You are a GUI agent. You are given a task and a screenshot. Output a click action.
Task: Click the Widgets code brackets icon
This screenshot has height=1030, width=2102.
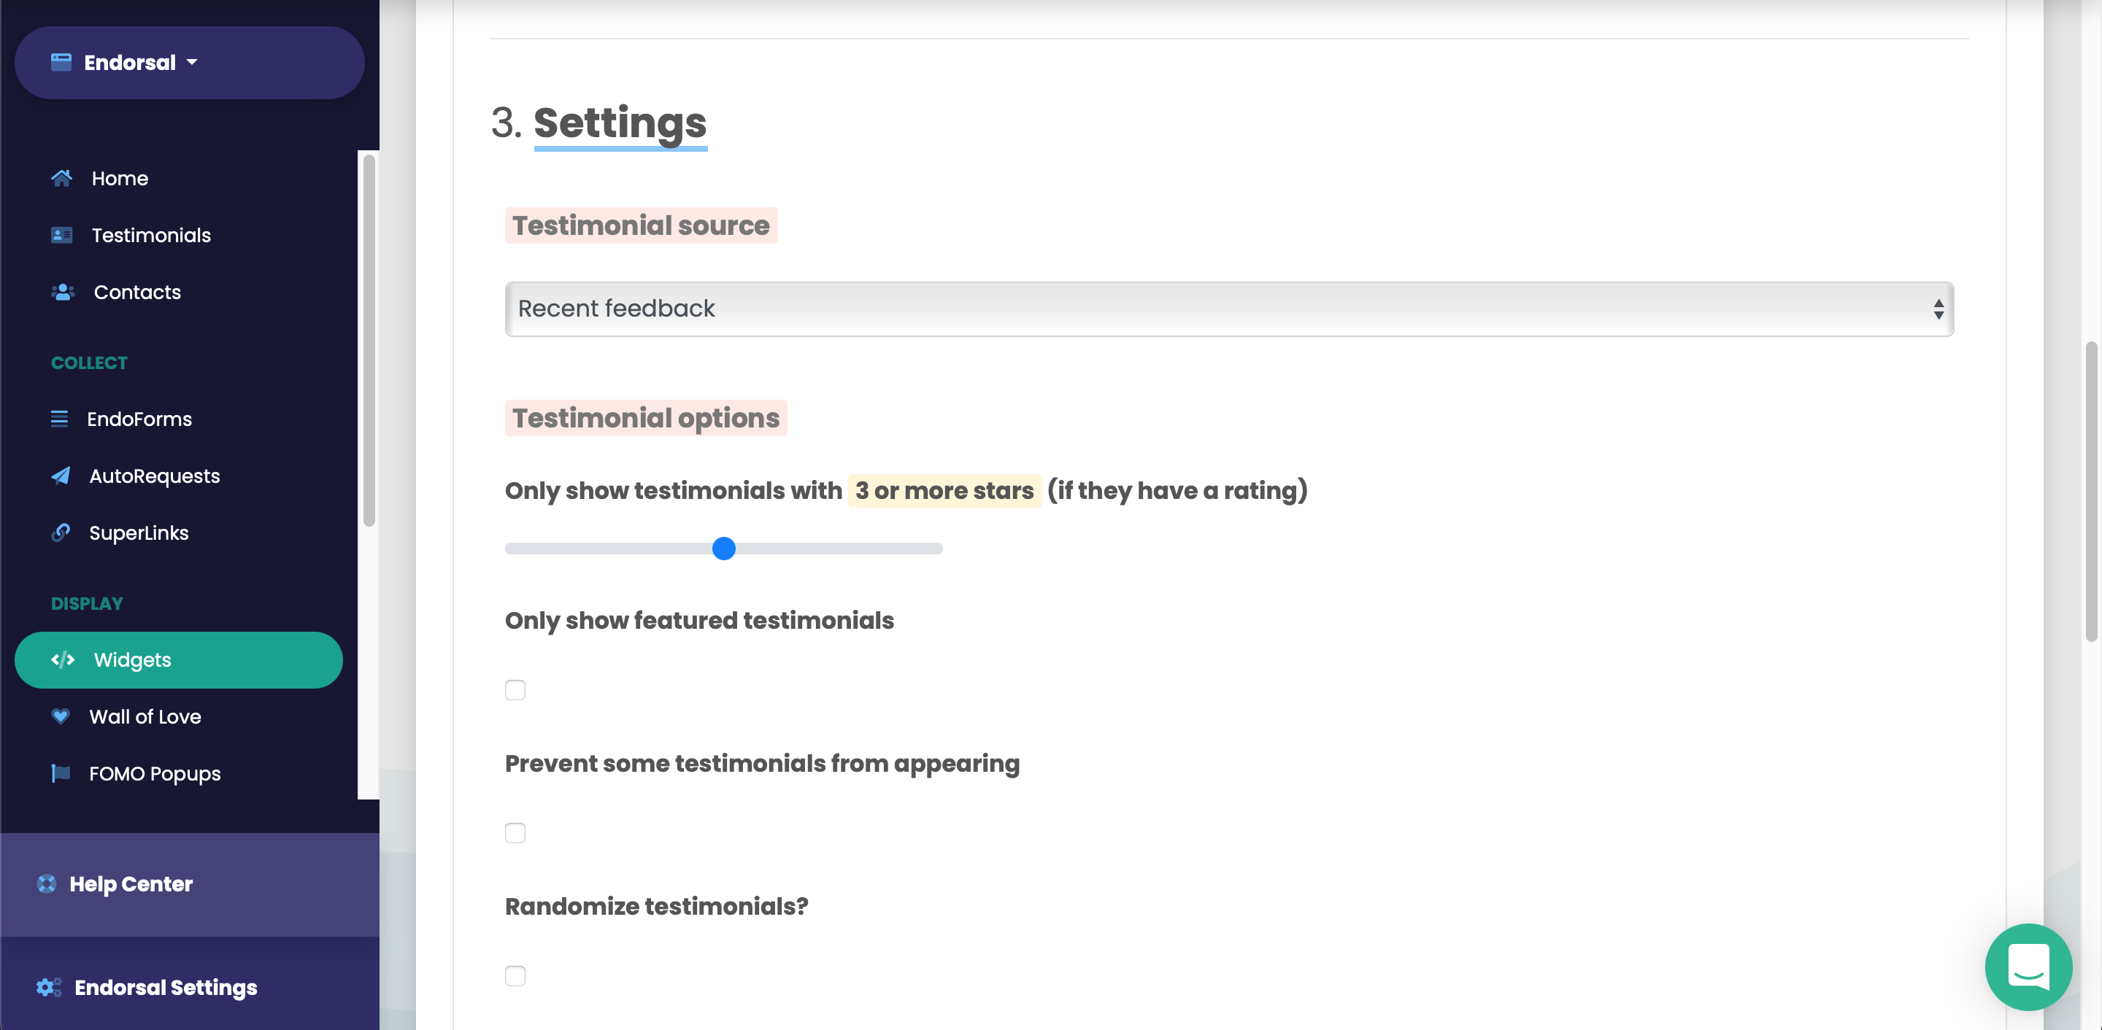point(63,659)
